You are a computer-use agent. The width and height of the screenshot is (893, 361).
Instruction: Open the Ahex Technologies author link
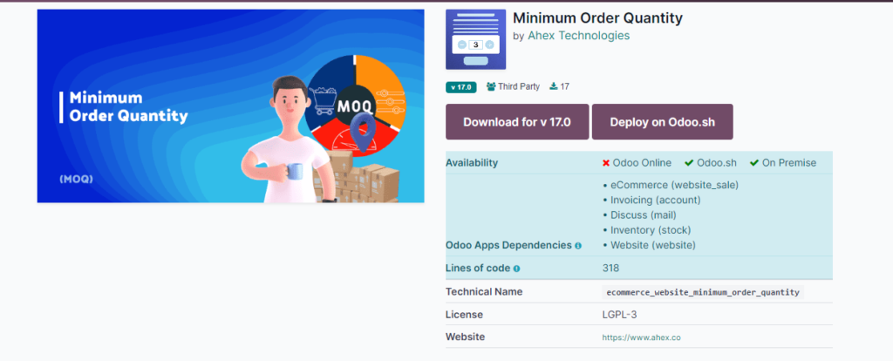[578, 36]
